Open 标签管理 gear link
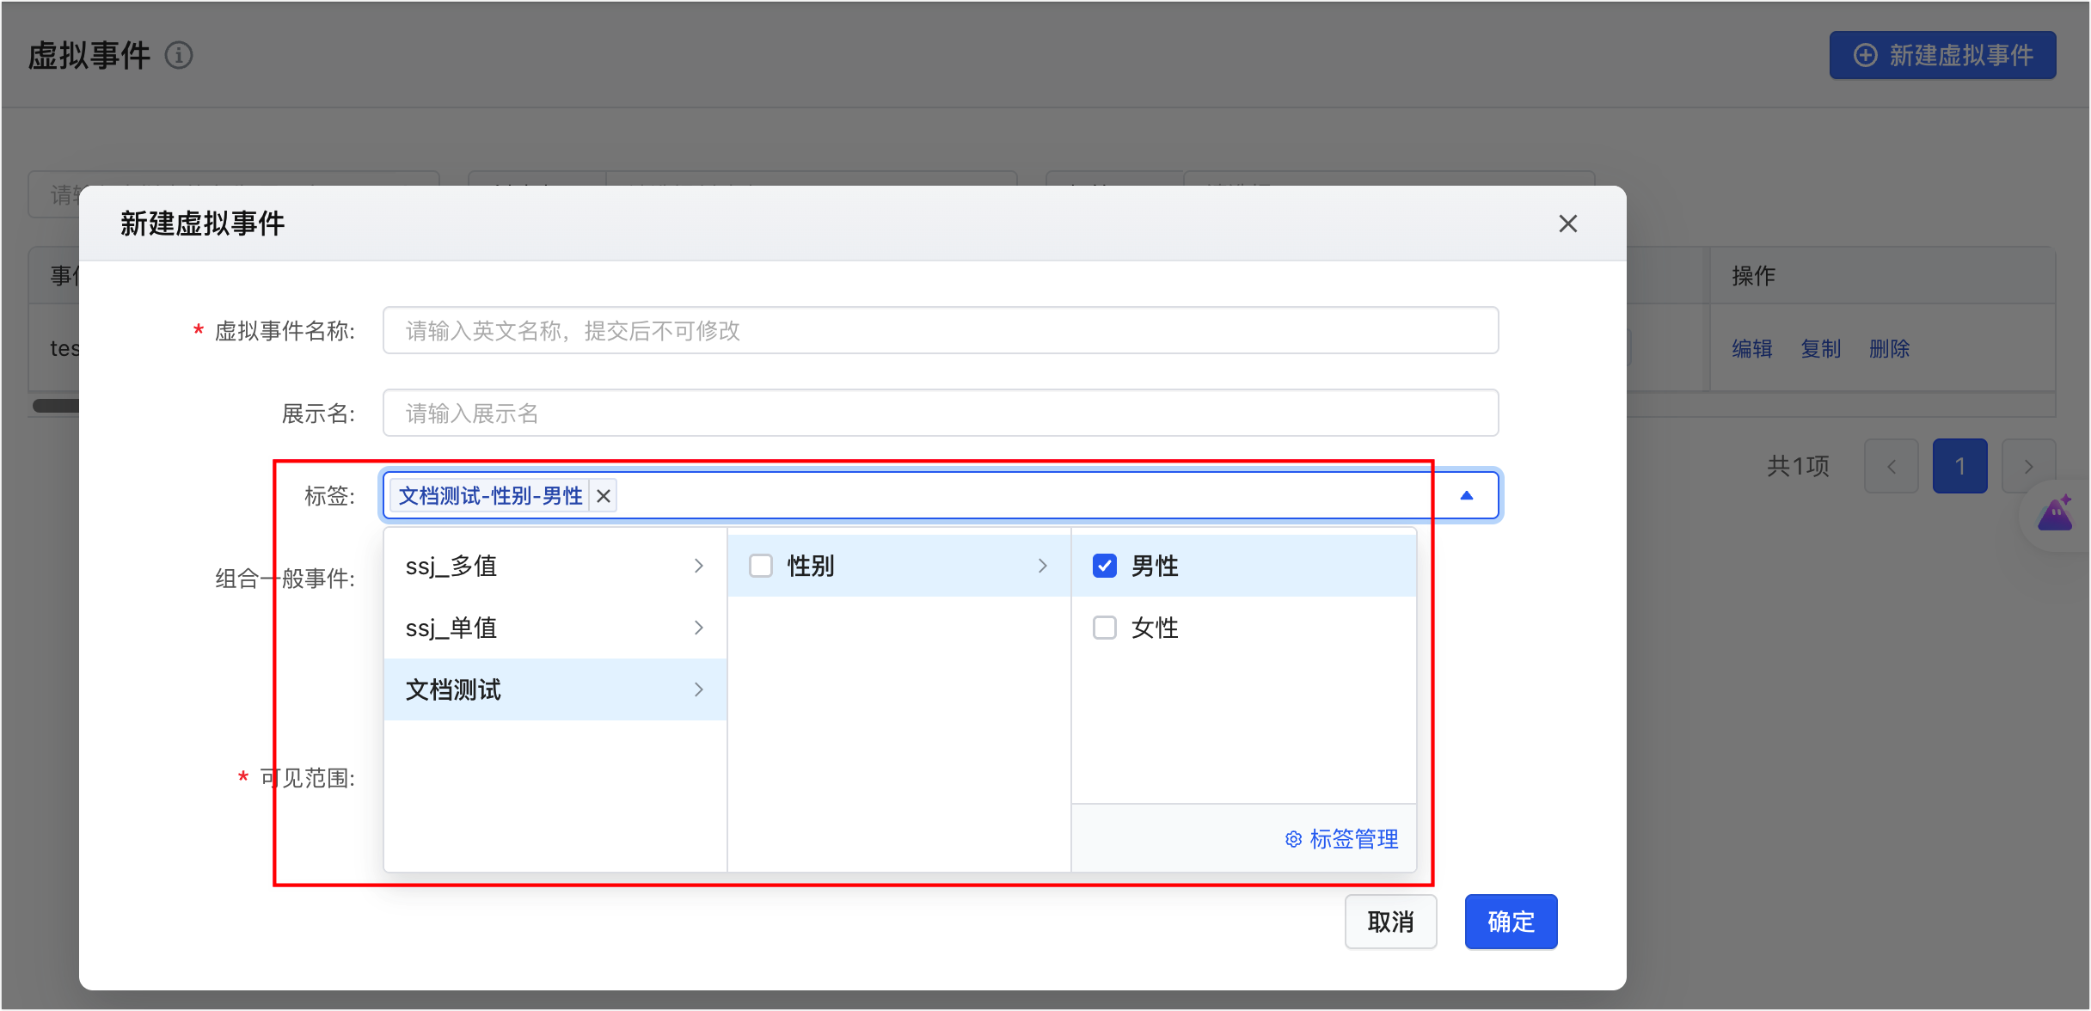Image resolution: width=2091 pixels, height=1011 pixels. point(1341,839)
